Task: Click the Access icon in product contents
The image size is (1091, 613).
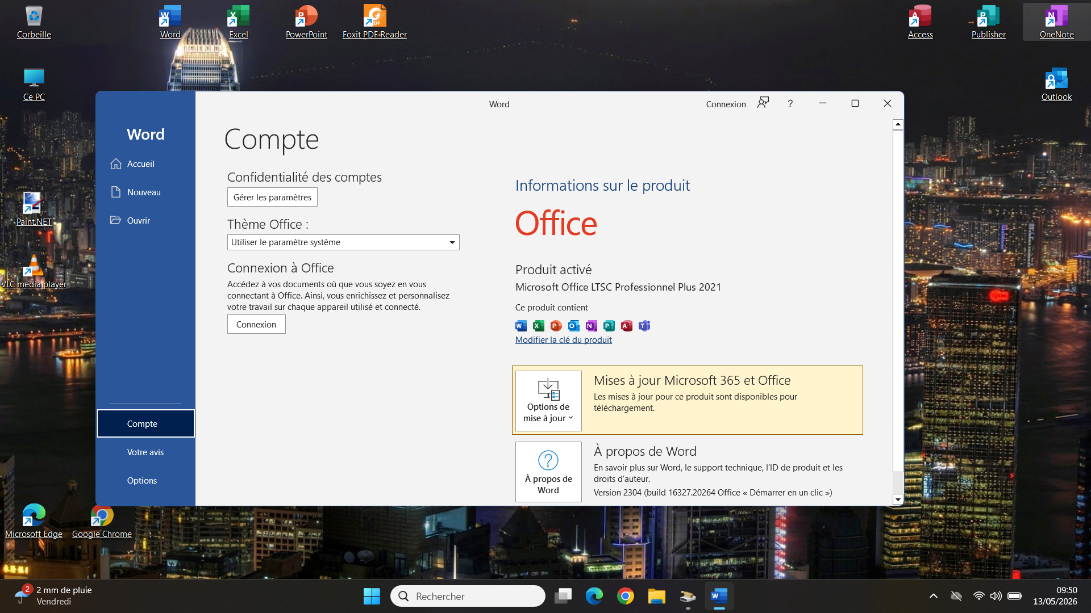Action: point(626,325)
